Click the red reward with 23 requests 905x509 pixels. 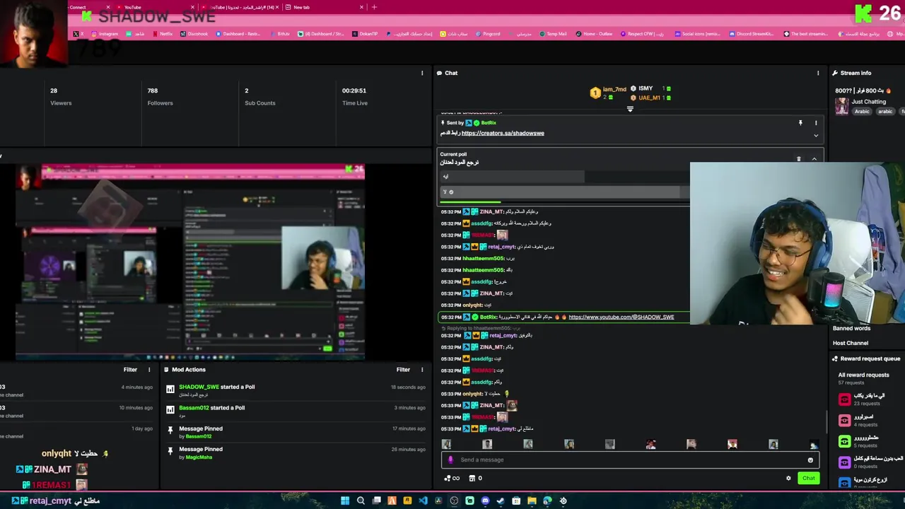tap(844, 399)
